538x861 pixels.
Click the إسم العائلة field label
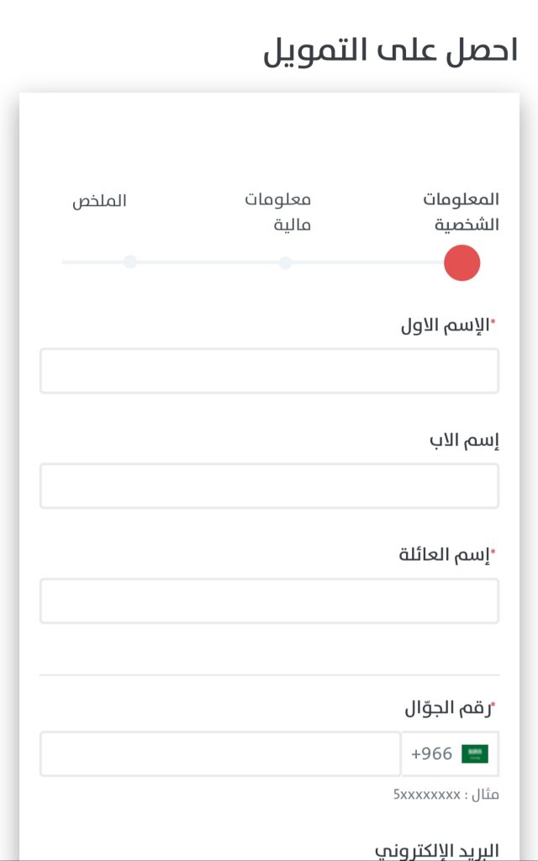click(x=446, y=555)
